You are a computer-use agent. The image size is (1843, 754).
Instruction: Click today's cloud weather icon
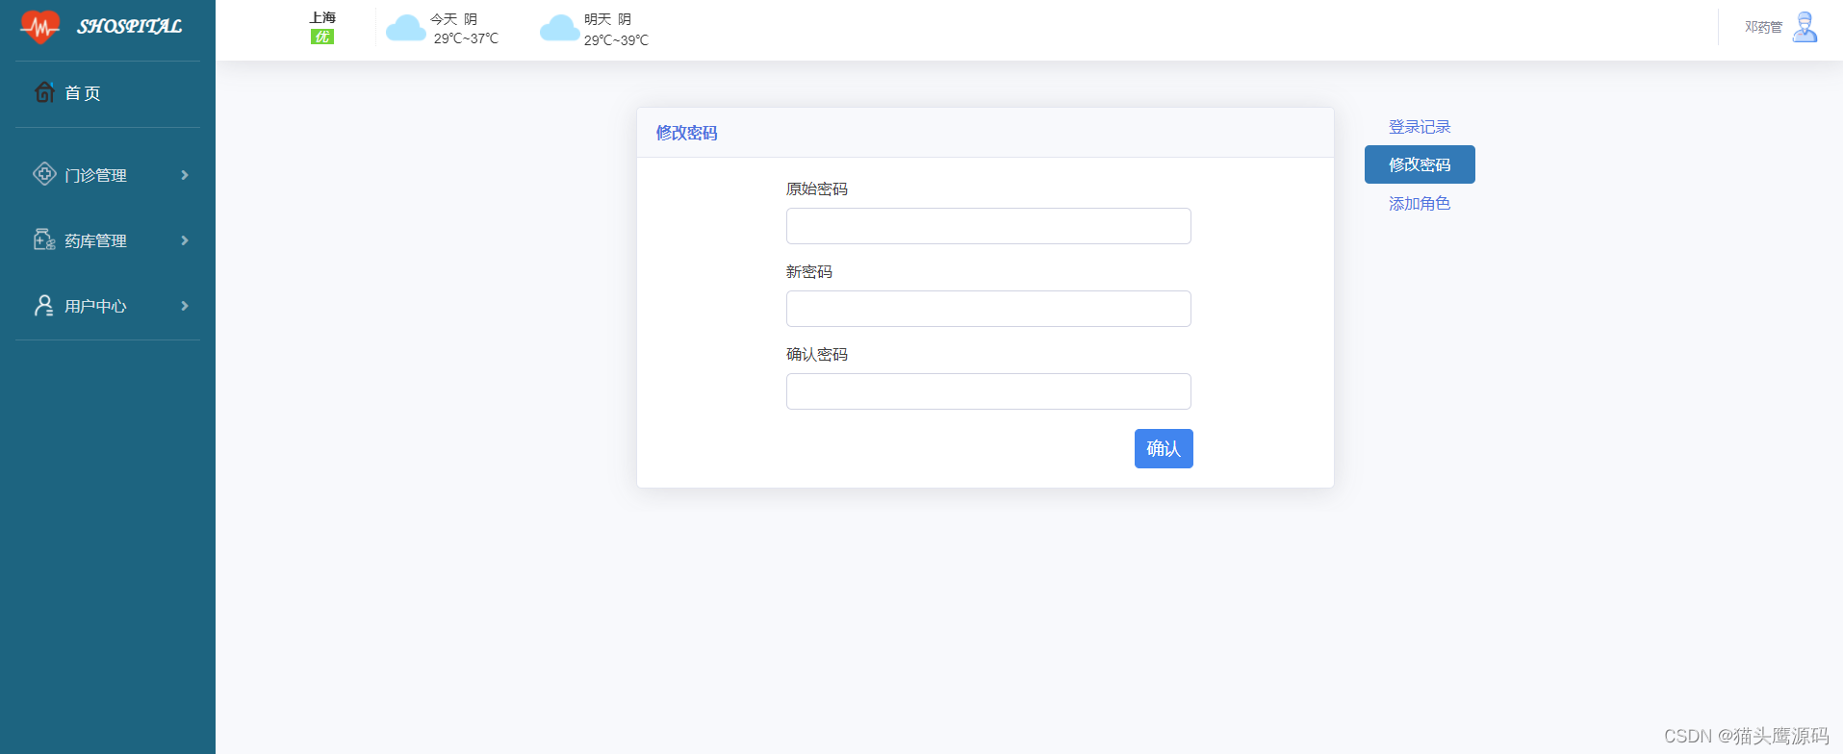pos(406,28)
